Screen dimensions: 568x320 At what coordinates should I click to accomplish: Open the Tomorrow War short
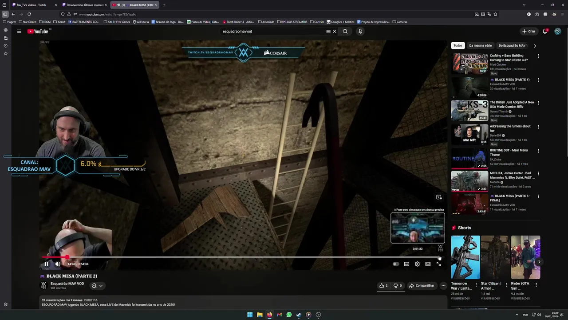click(465, 257)
